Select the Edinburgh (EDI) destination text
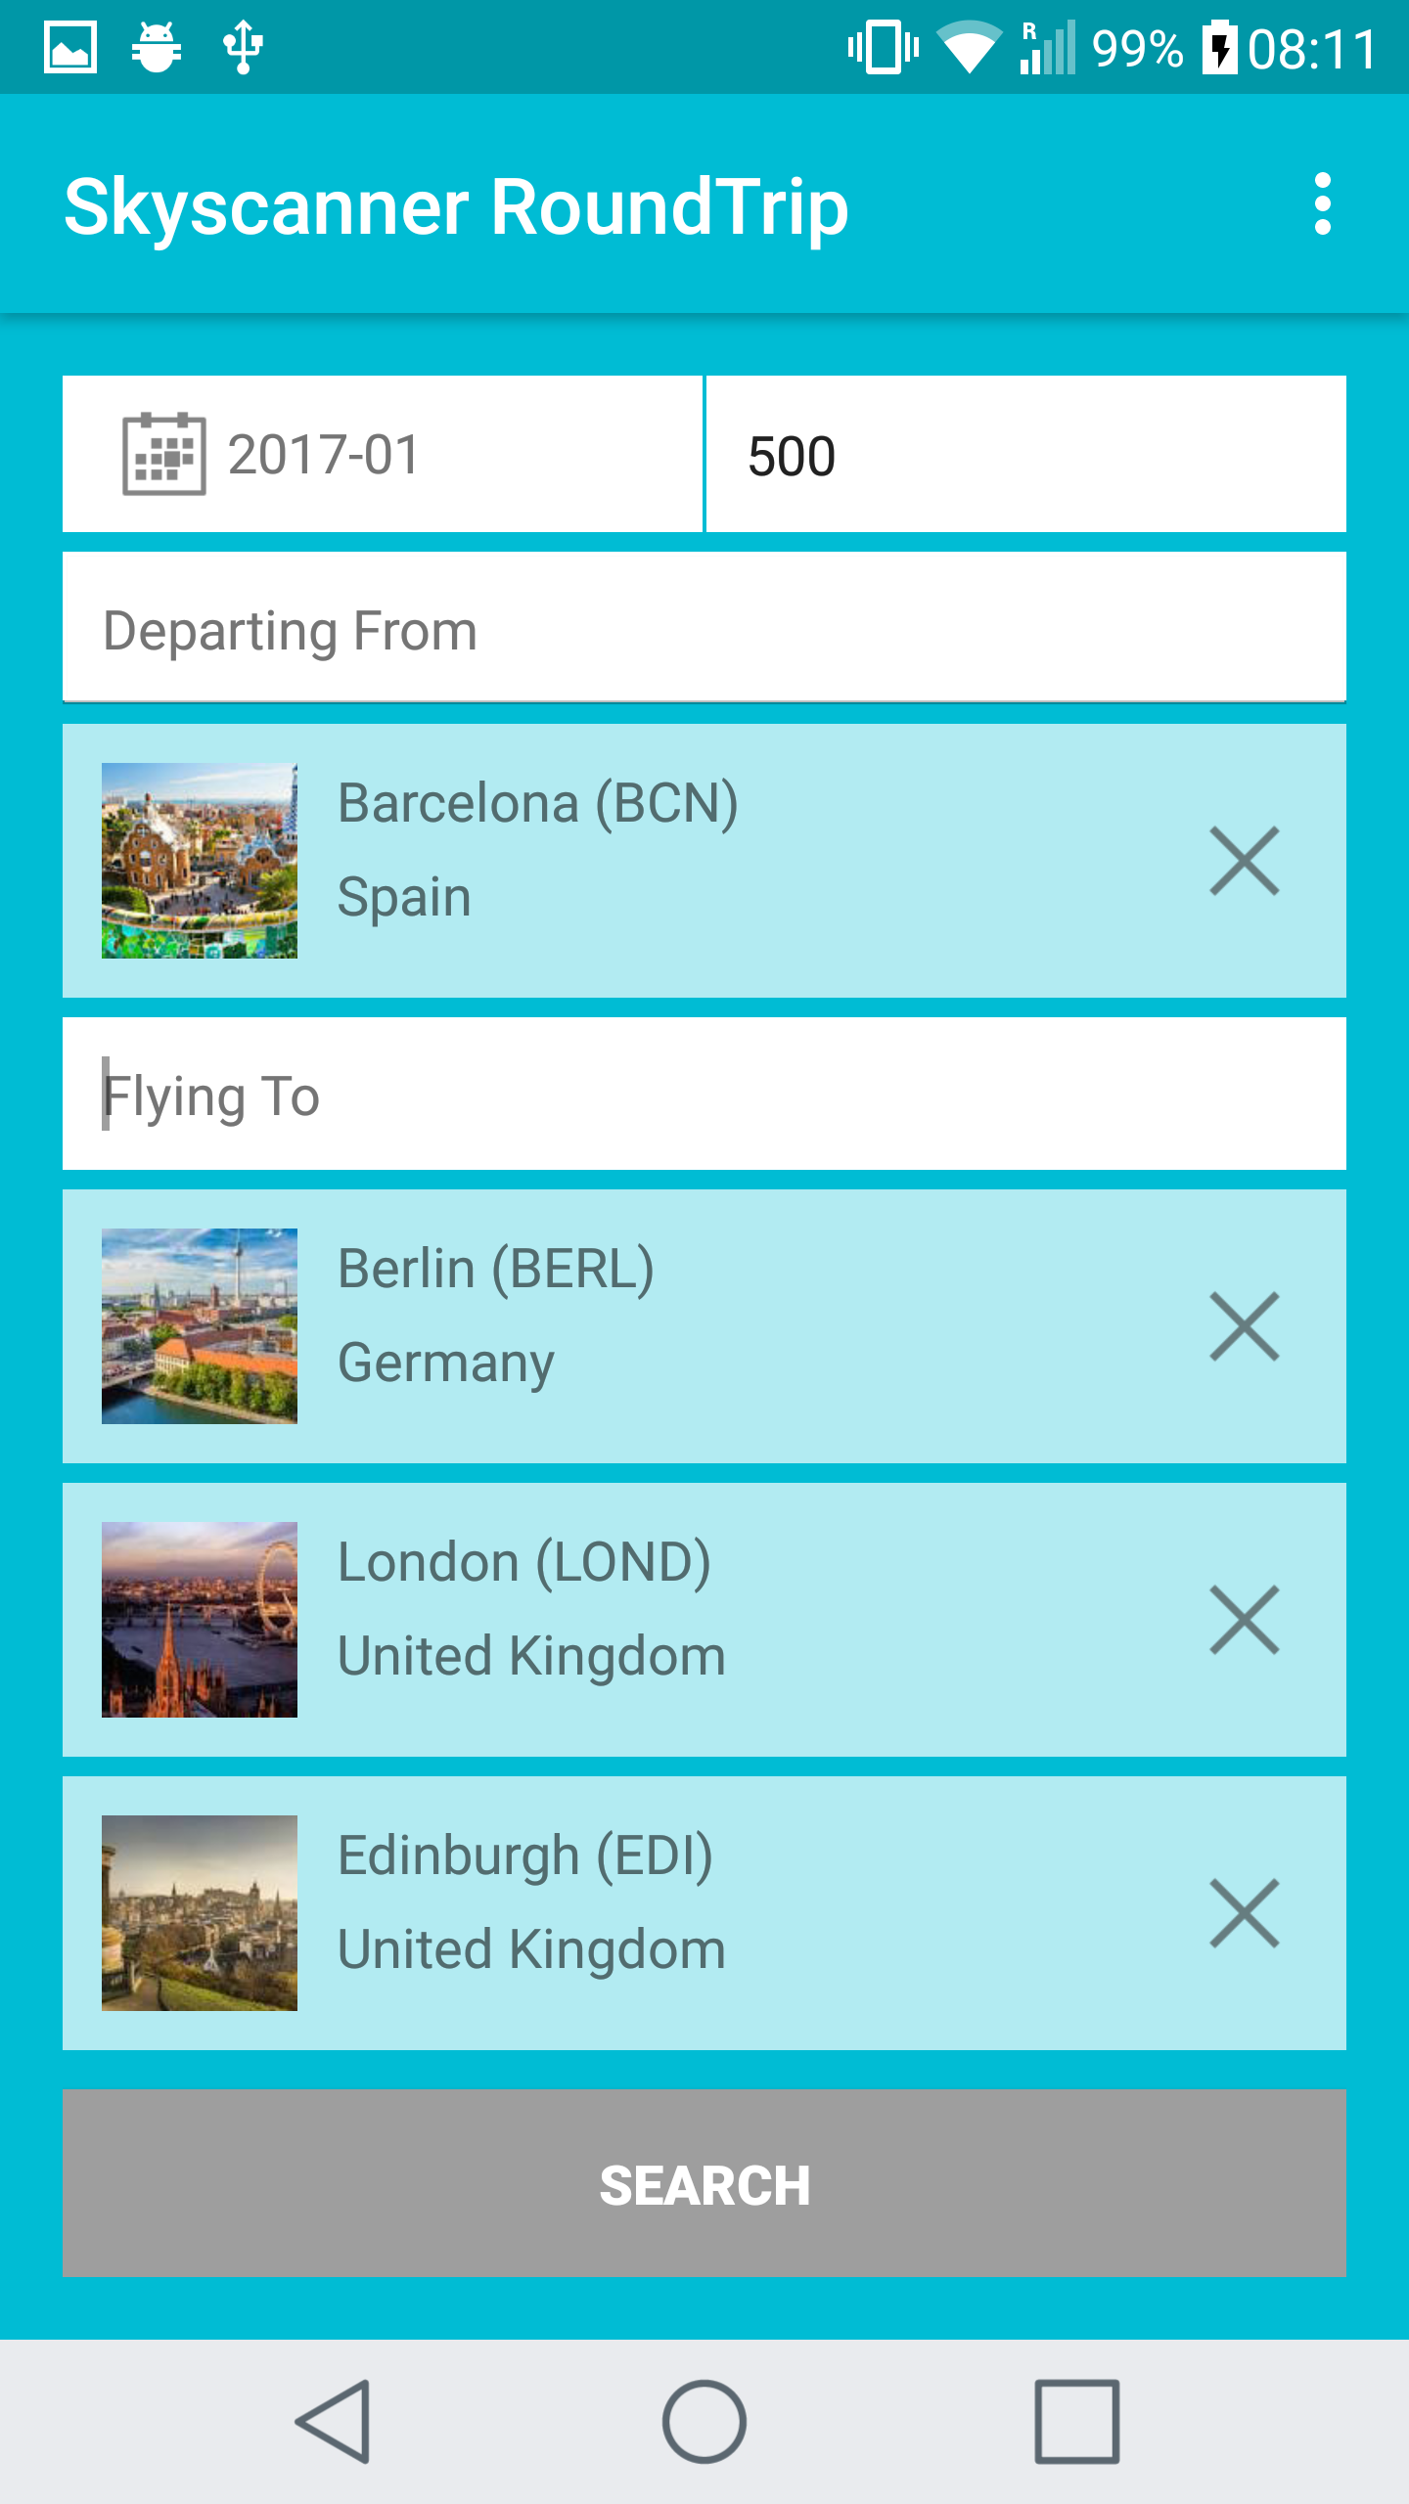 525,1856
